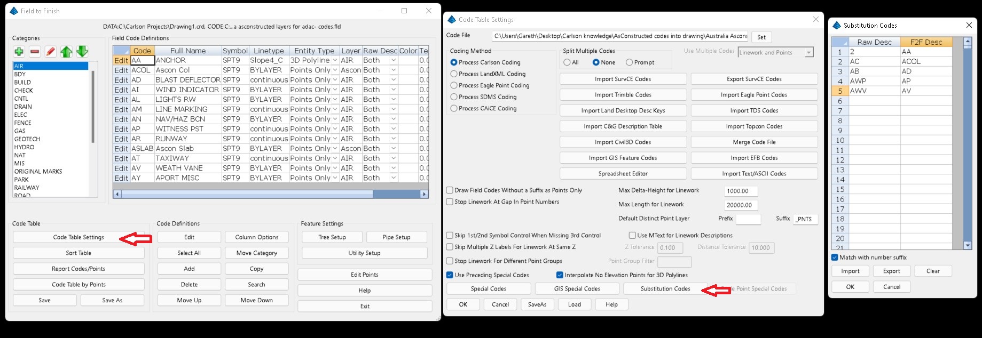Remove category using the red minus icon
This screenshot has height=338, width=982.
[x=35, y=52]
